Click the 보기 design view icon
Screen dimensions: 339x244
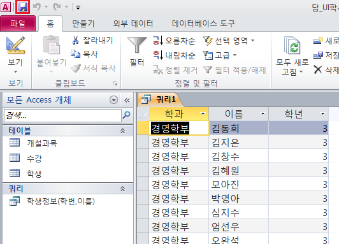coord(15,45)
